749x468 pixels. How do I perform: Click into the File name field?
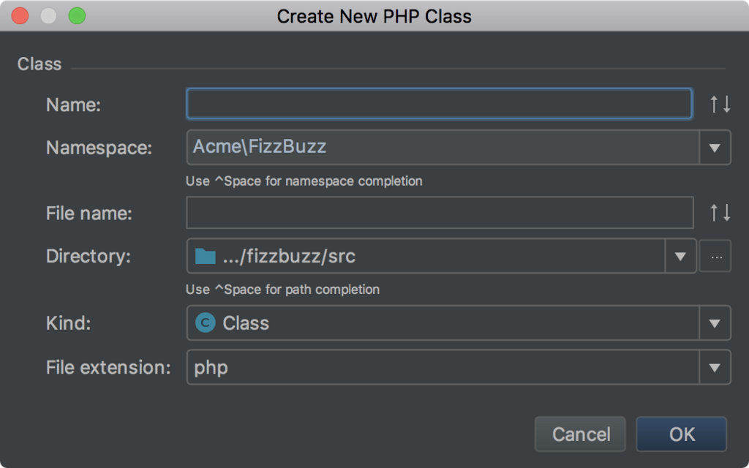439,214
